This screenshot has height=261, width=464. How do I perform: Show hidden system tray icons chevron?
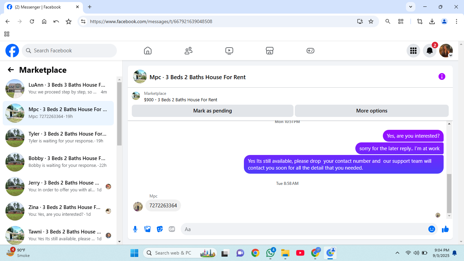coord(397,253)
